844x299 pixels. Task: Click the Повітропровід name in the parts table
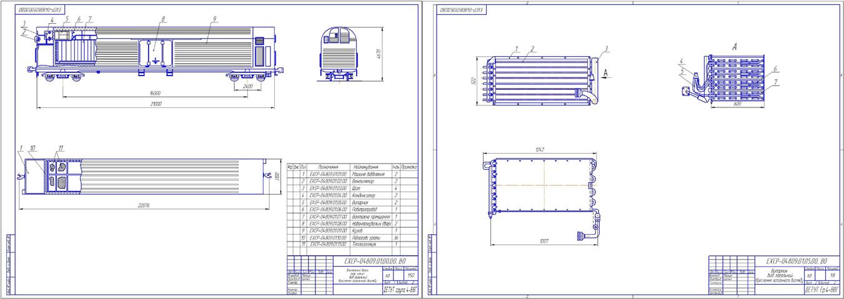click(x=365, y=209)
